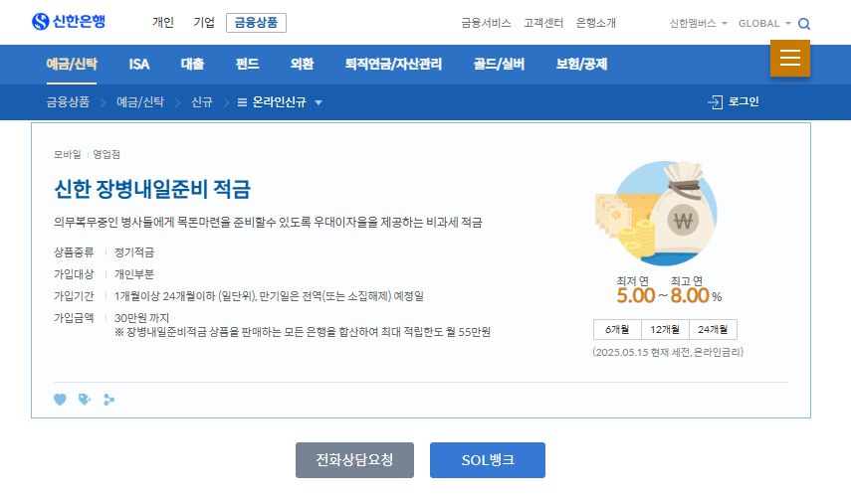Click the money bag product illustration
Image resolution: width=851 pixels, height=499 pixels.
pyautogui.click(x=657, y=213)
